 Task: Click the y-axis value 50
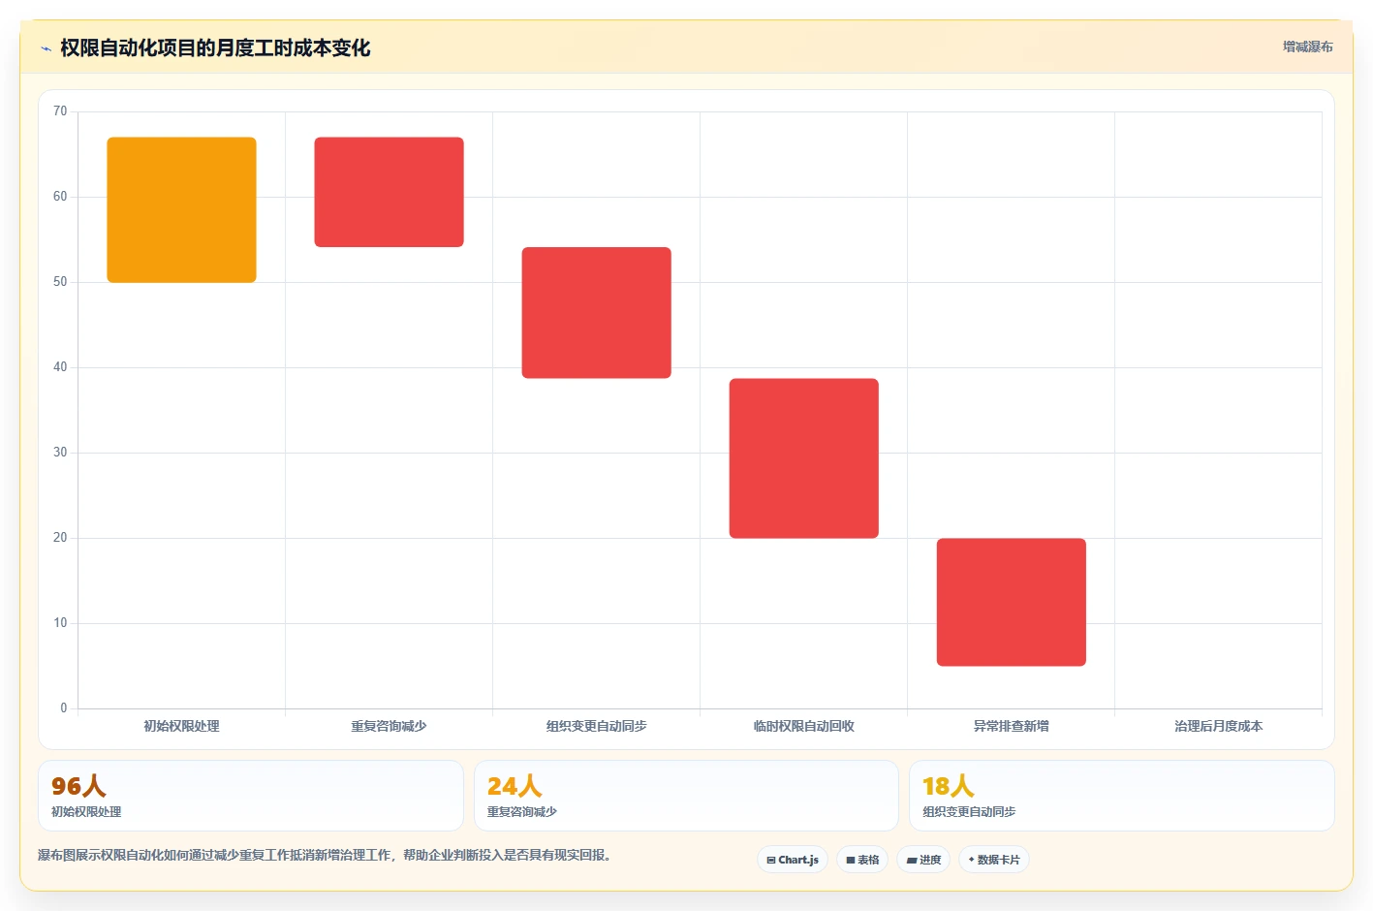click(x=60, y=282)
